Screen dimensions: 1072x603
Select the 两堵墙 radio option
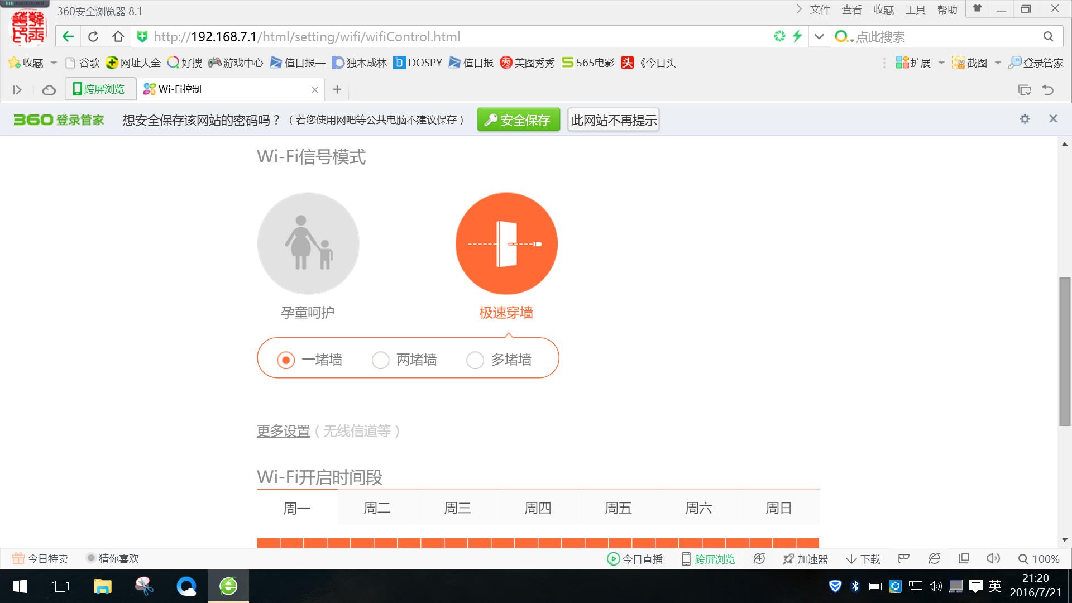click(381, 360)
